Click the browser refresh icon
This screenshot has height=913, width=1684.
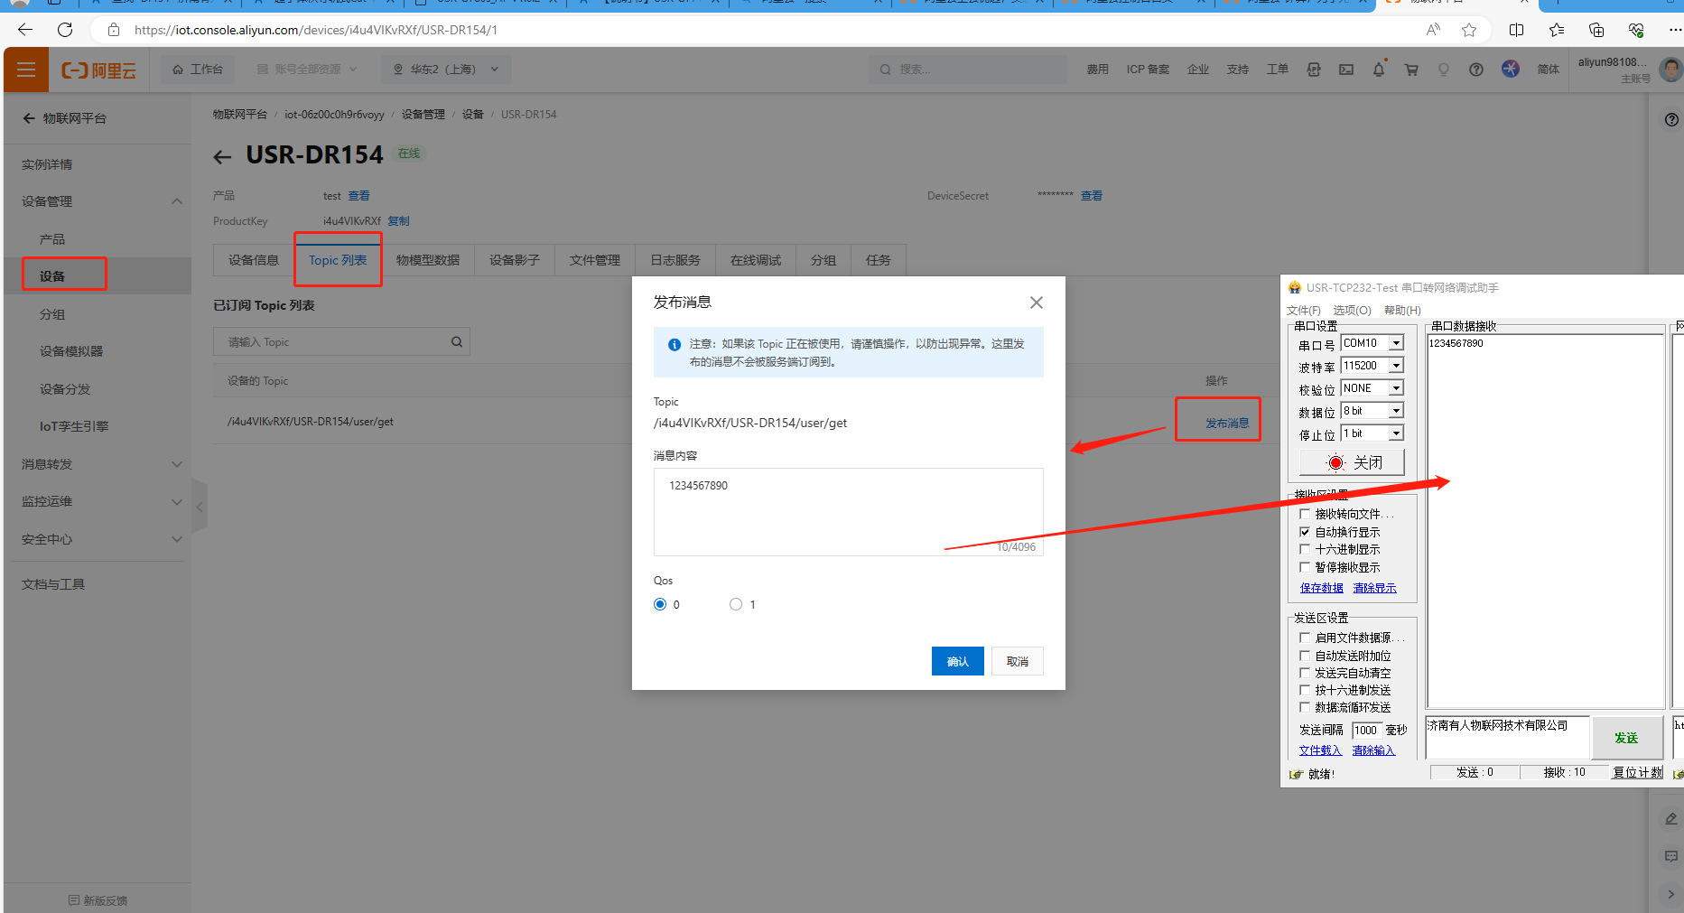(65, 30)
